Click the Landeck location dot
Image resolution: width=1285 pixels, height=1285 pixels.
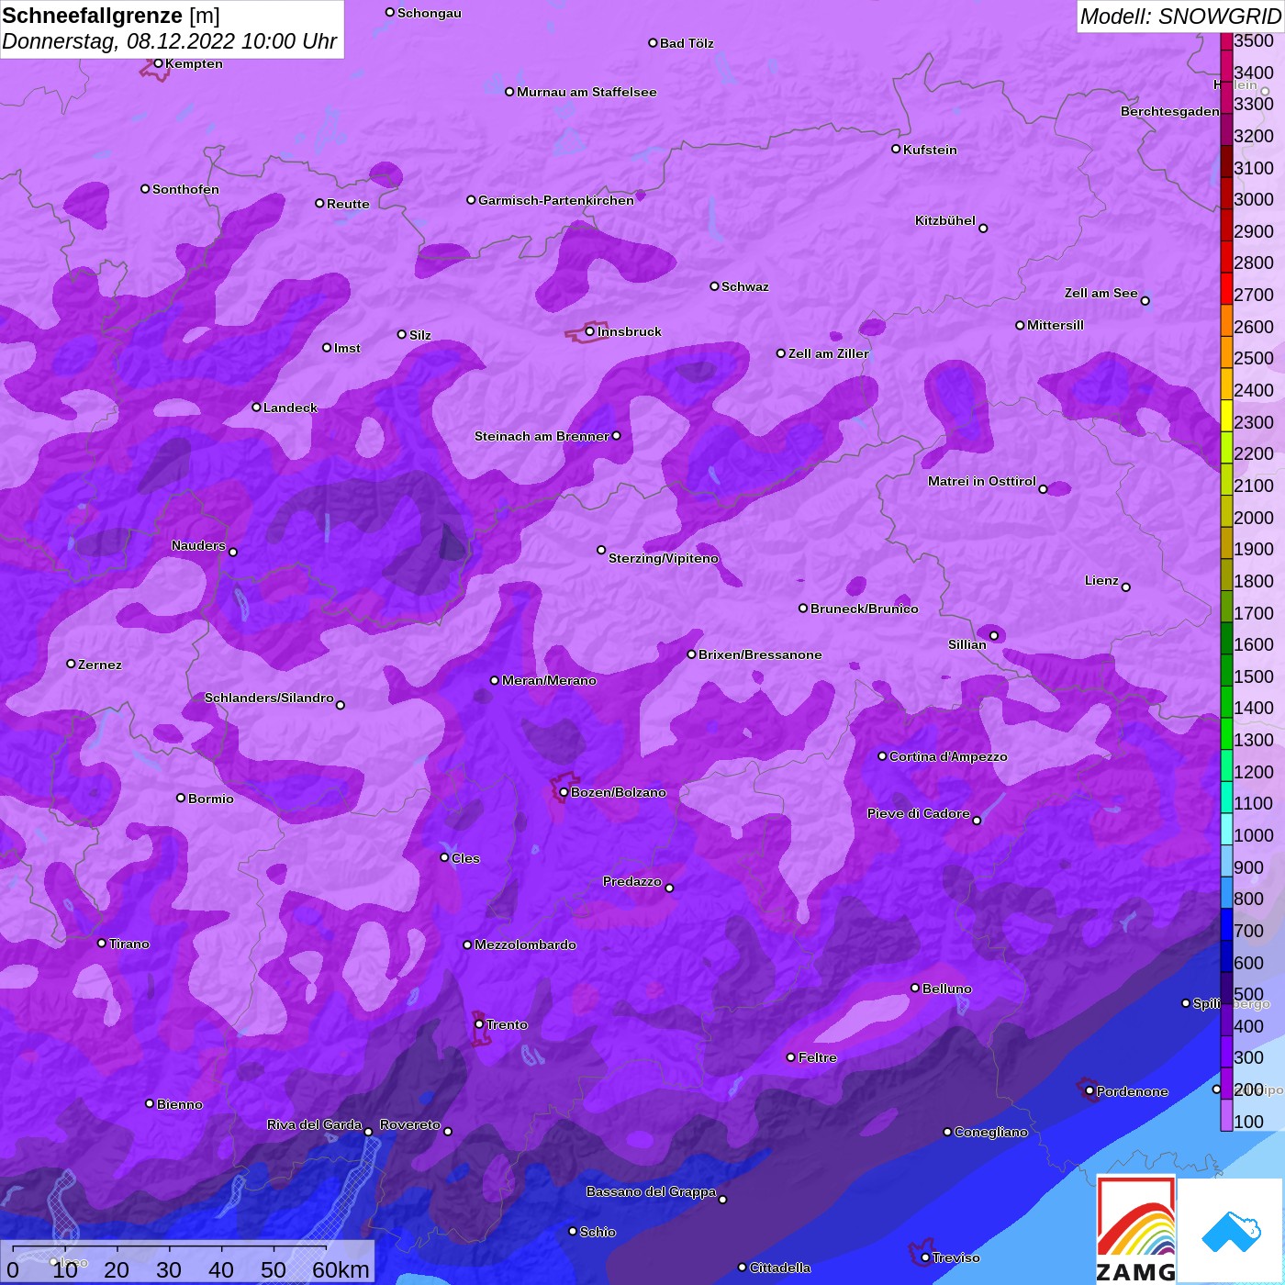point(256,407)
